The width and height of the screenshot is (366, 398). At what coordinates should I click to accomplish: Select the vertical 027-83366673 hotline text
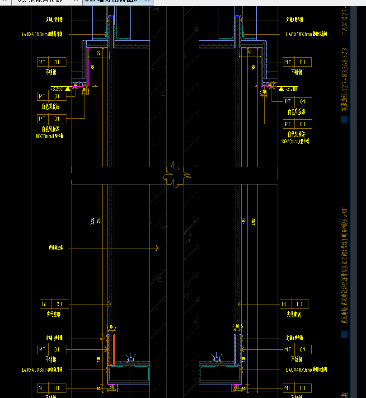coord(344,80)
